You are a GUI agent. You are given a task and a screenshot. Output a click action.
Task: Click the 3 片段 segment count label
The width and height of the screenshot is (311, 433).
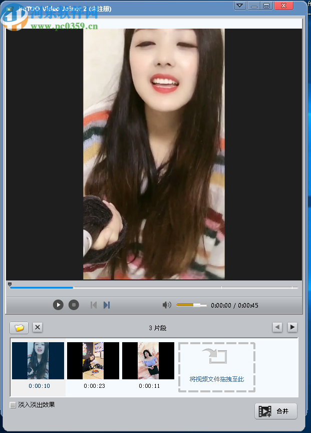coord(158,328)
